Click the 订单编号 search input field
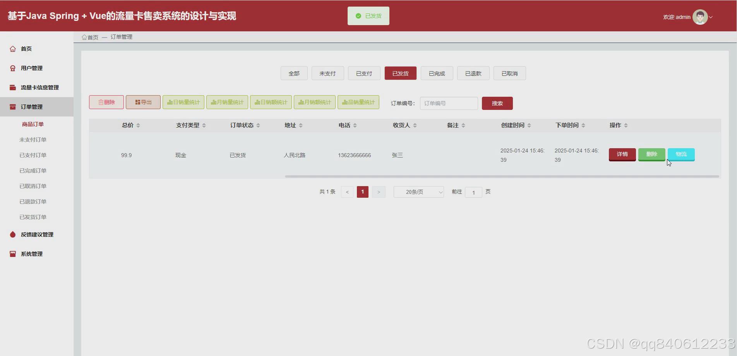The width and height of the screenshot is (737, 356). pyautogui.click(x=448, y=103)
